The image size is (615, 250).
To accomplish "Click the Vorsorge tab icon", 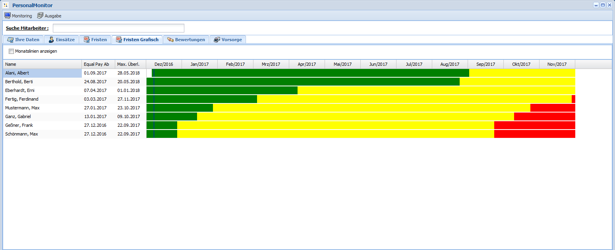I will [217, 40].
